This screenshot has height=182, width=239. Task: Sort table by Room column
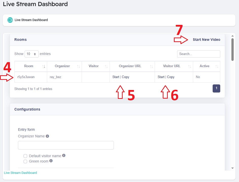(29, 66)
